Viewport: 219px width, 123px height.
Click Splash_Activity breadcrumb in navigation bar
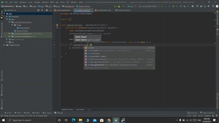coord(83,6)
